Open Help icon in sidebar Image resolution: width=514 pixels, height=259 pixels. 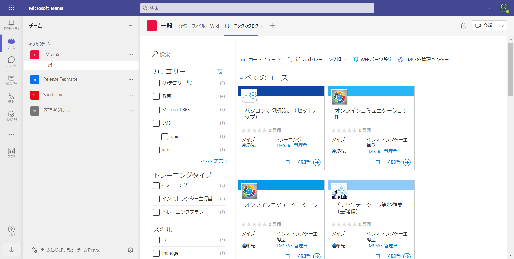[x=11, y=231]
